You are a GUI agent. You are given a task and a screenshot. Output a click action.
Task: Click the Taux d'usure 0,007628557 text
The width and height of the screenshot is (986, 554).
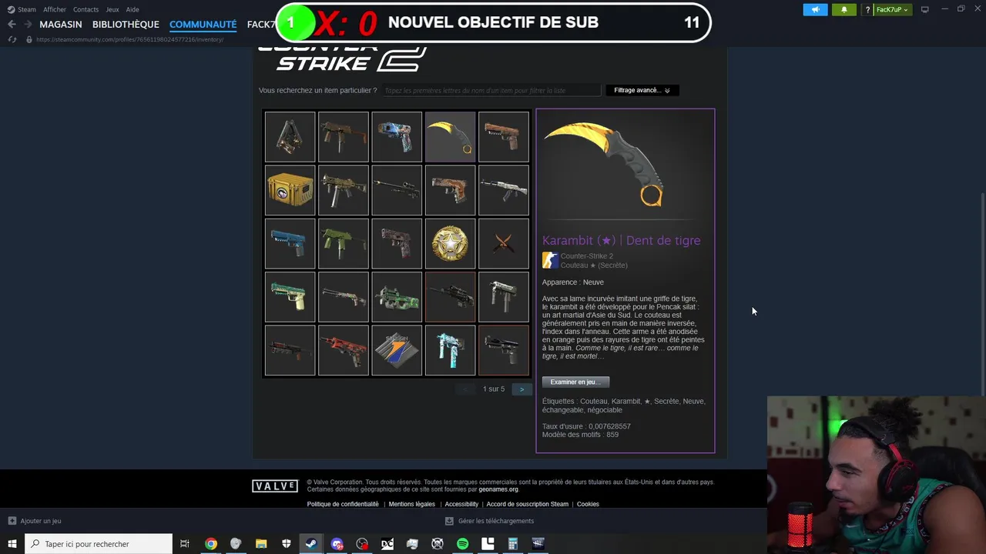coord(586,426)
